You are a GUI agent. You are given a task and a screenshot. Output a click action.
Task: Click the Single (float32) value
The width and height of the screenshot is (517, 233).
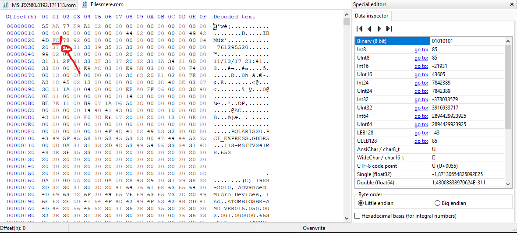coord(457,174)
